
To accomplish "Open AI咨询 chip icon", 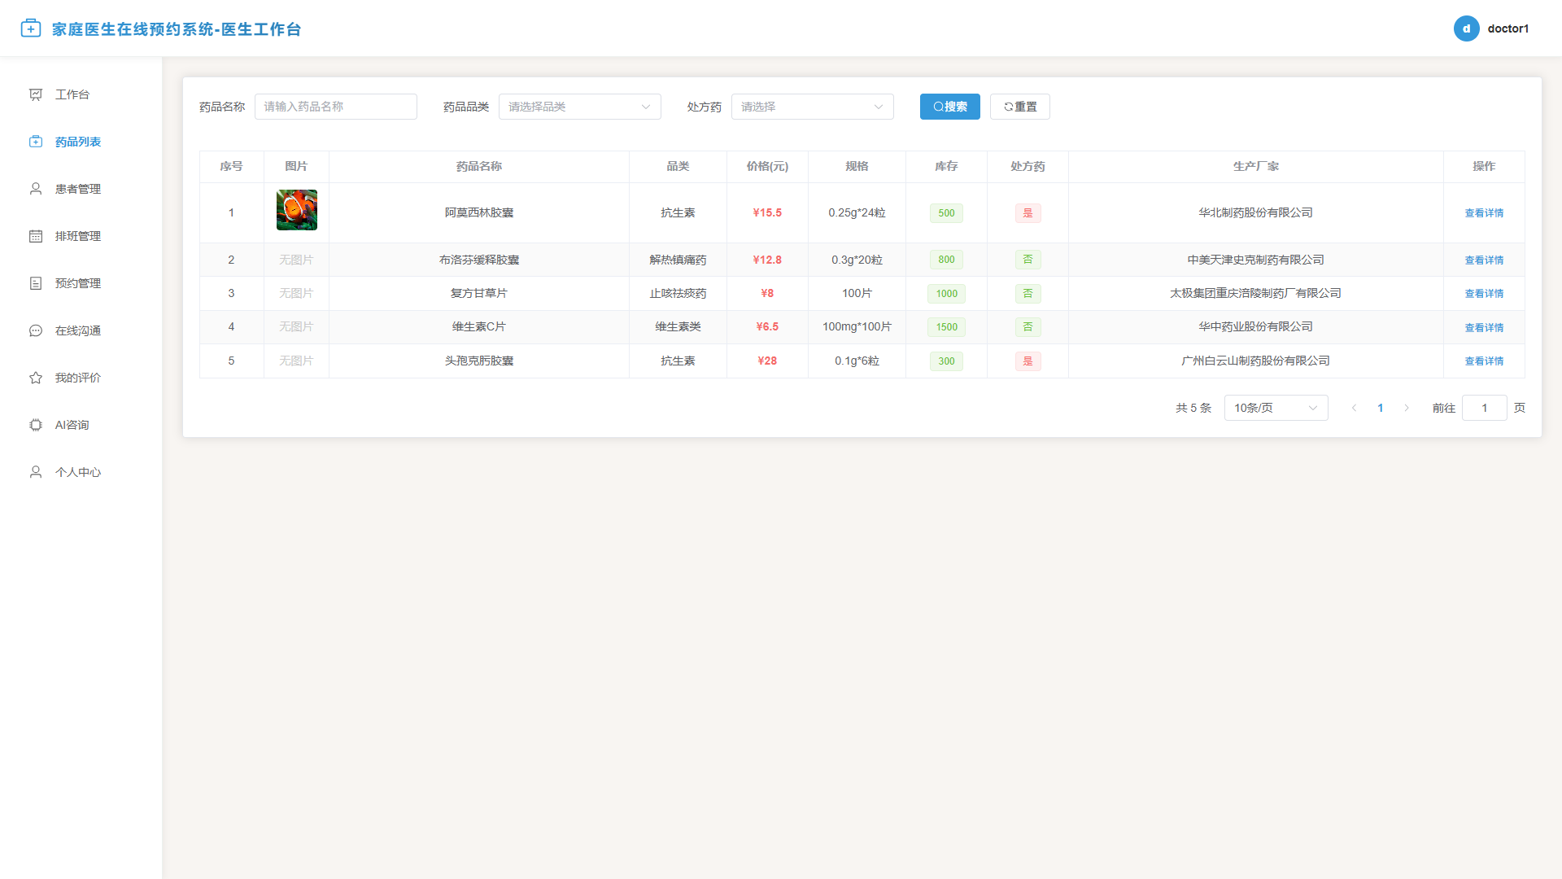I will (36, 425).
